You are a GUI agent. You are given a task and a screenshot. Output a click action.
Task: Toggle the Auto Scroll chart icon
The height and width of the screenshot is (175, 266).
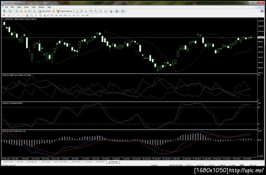(101, 11)
